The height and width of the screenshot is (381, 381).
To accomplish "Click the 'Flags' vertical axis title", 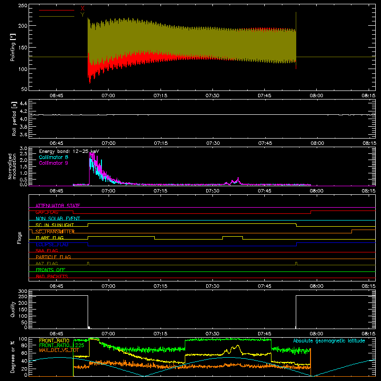I will (19, 238).
